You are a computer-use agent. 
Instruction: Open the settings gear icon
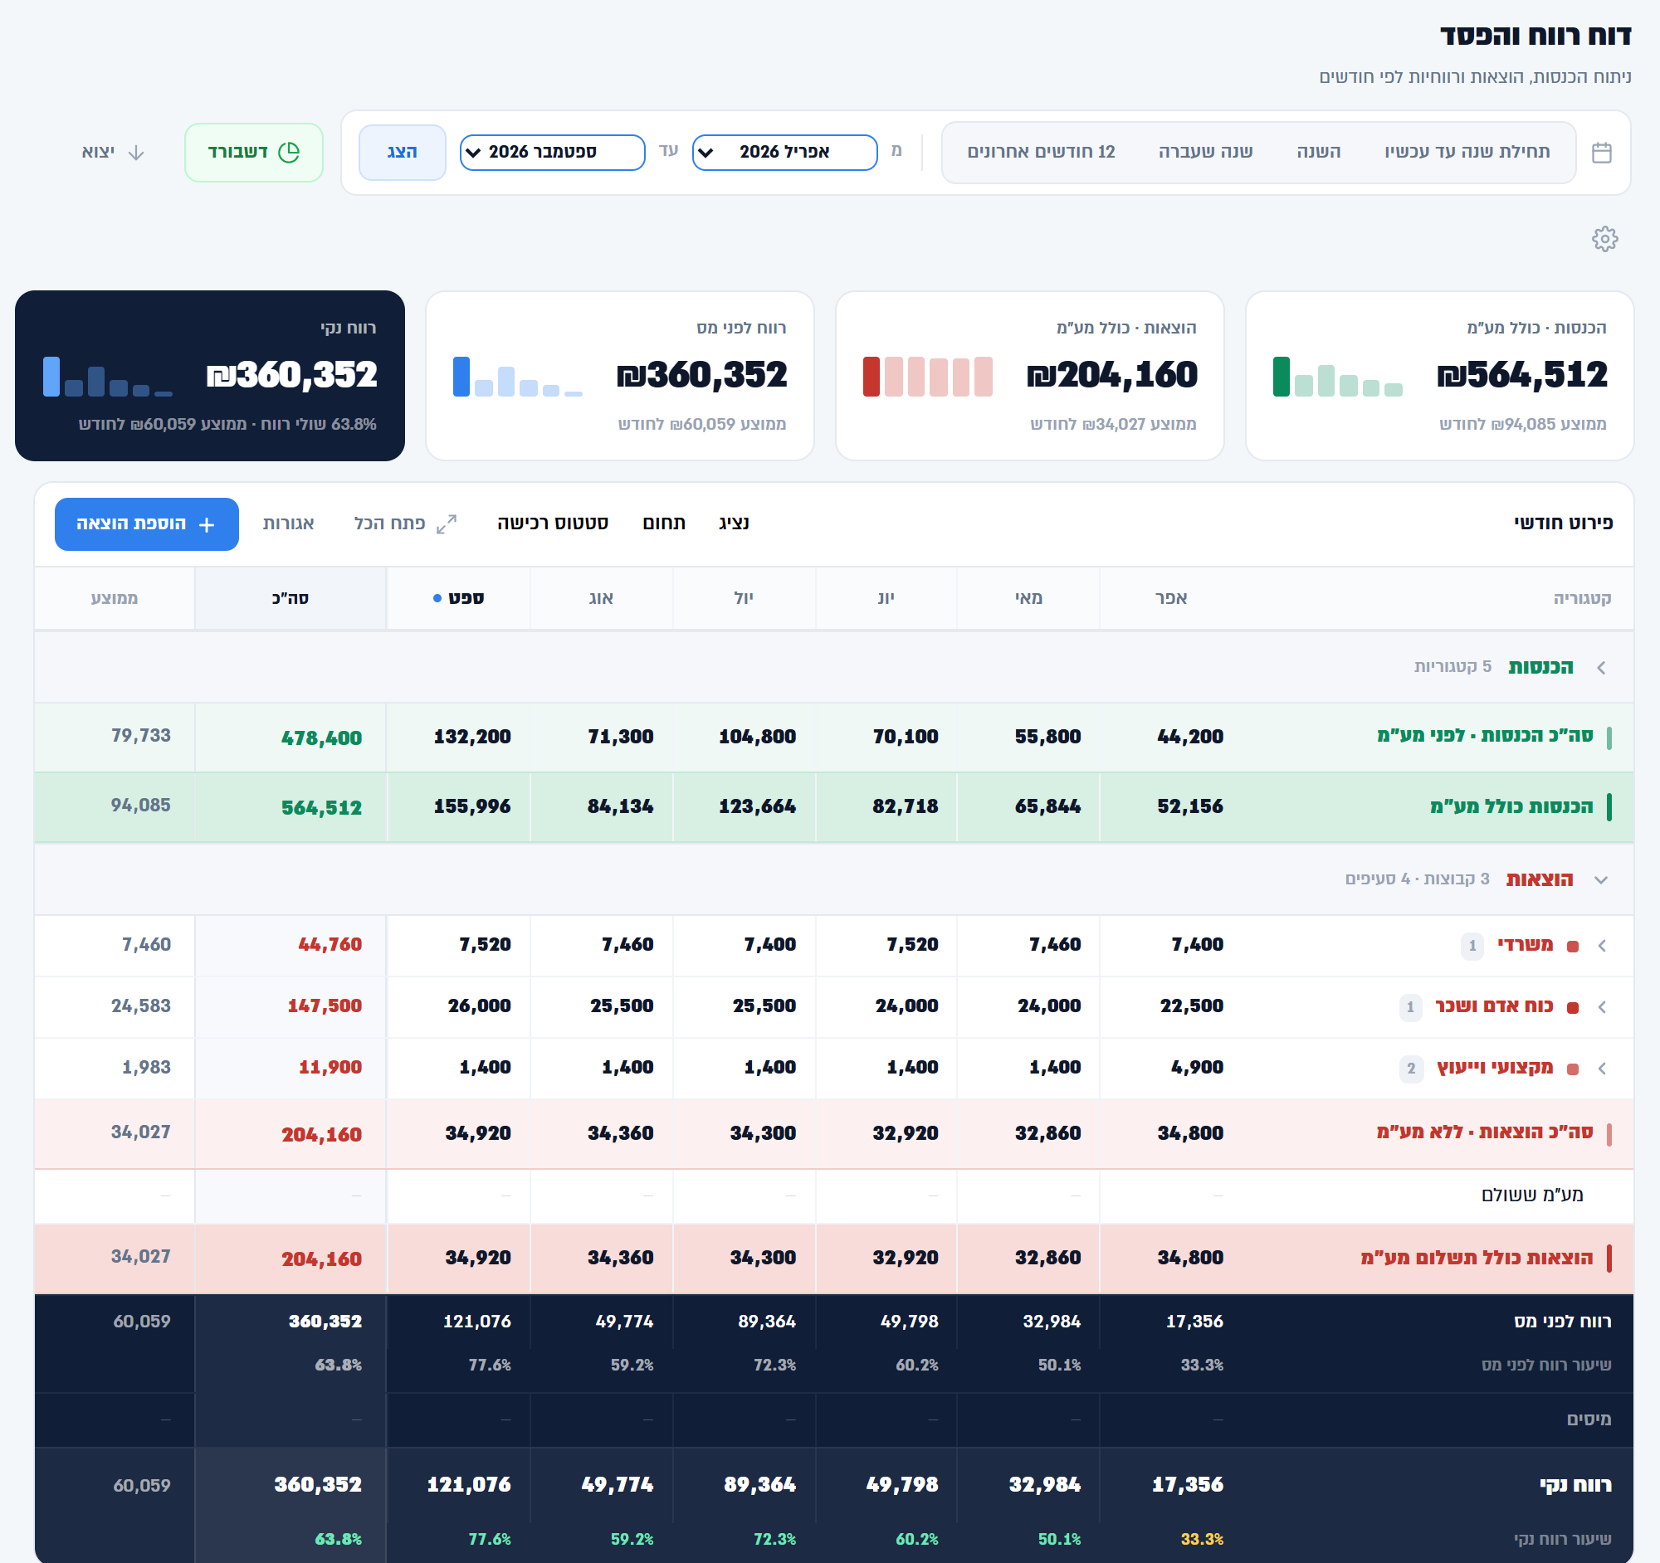pyautogui.click(x=1604, y=240)
